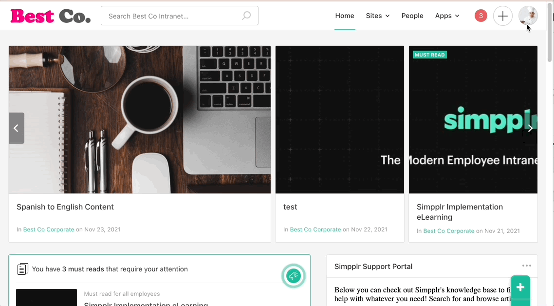Image resolution: width=554 pixels, height=306 pixels.
Task: Open Simpplr Support Portal options menu
Action: tap(526, 266)
